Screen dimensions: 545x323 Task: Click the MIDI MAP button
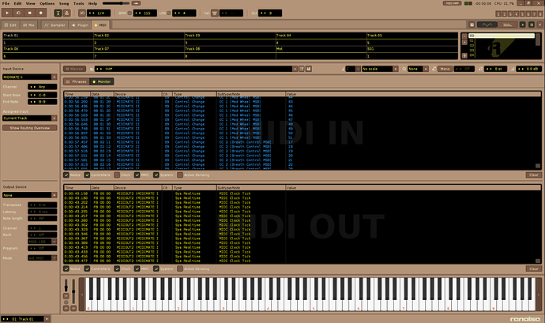click(x=452, y=3)
